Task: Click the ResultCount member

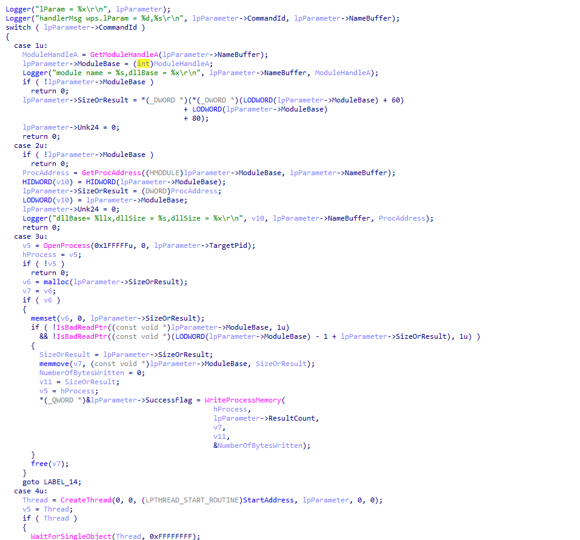Action: pyautogui.click(x=292, y=418)
